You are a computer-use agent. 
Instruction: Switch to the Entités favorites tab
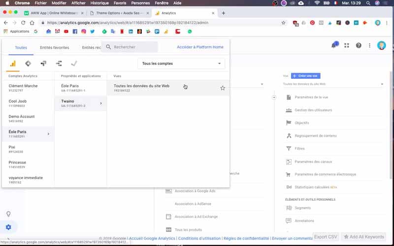point(55,47)
